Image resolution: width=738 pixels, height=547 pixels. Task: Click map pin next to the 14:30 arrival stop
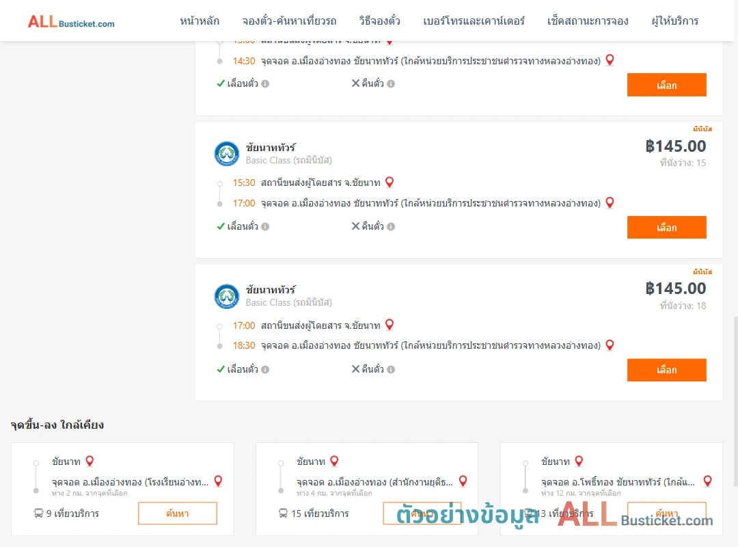click(x=610, y=60)
